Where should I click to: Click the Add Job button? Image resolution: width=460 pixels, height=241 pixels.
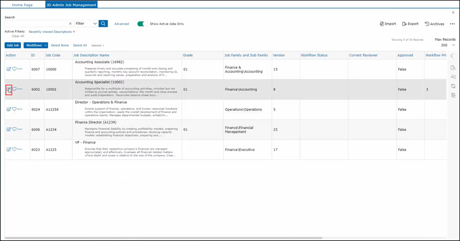pos(13,45)
